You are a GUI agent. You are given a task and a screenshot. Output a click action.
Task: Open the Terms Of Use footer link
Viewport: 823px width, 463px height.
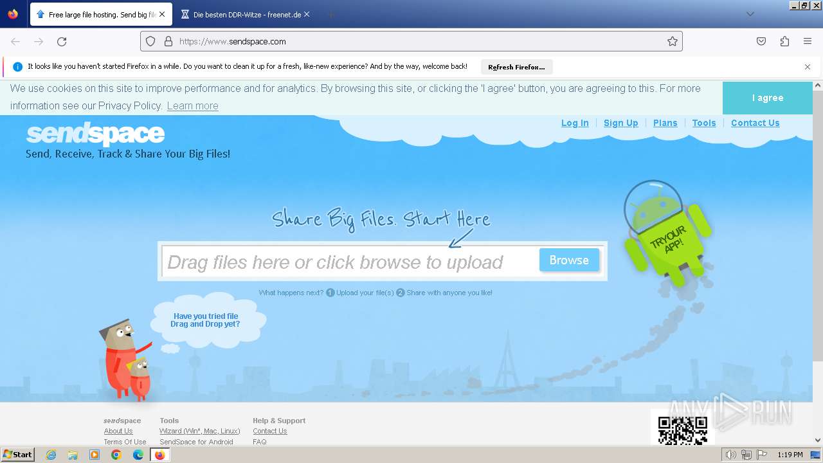125,442
